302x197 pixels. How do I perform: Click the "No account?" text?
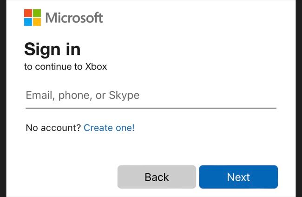53,127
